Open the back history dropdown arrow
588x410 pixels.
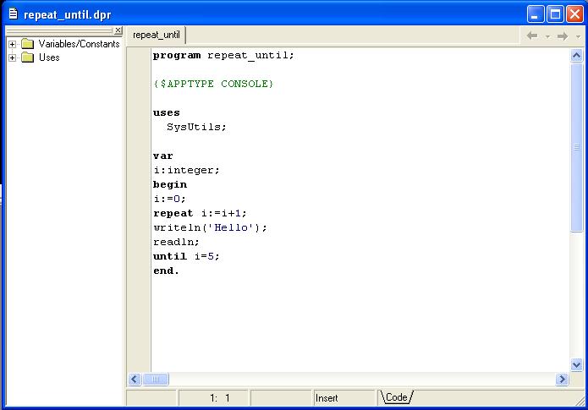(547, 36)
